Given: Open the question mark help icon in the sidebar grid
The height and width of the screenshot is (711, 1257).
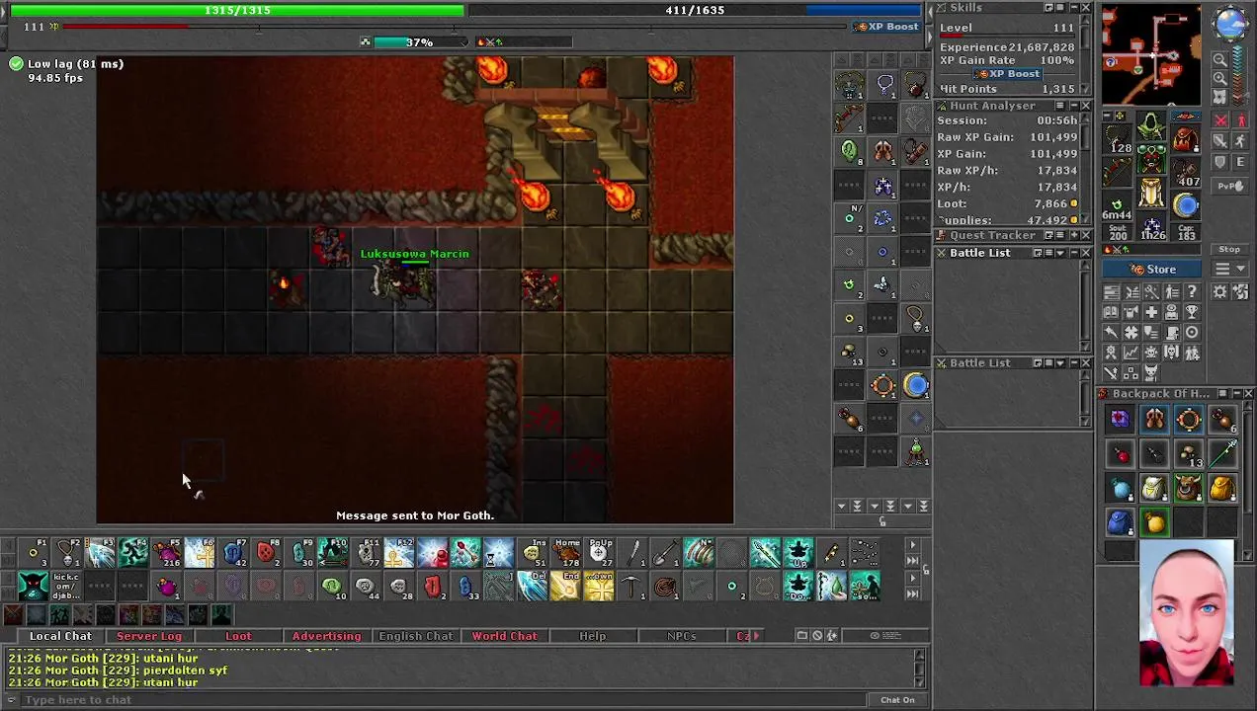Looking at the screenshot, I should (1193, 290).
